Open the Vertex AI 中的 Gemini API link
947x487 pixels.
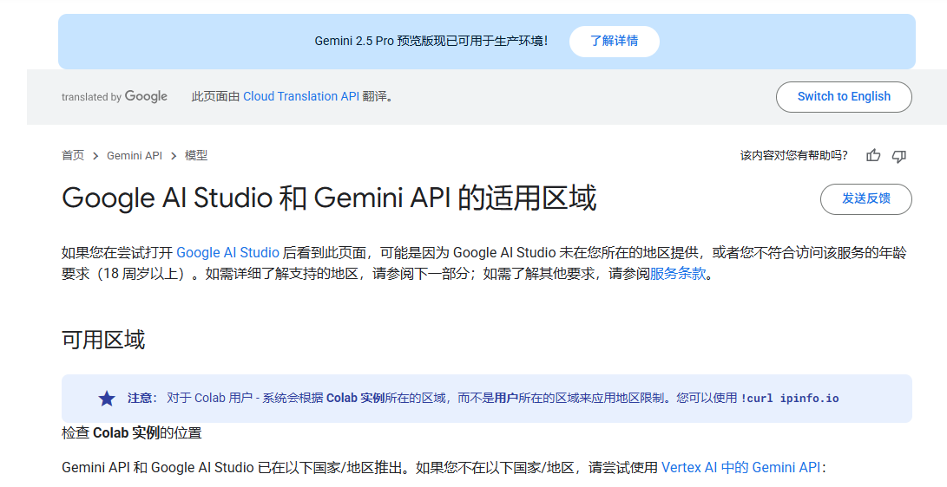click(741, 467)
